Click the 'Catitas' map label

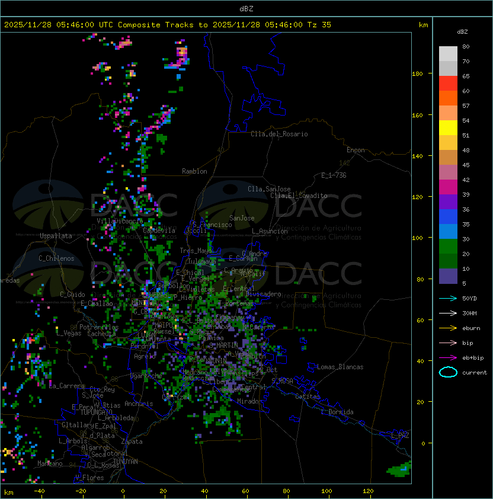click(x=308, y=396)
